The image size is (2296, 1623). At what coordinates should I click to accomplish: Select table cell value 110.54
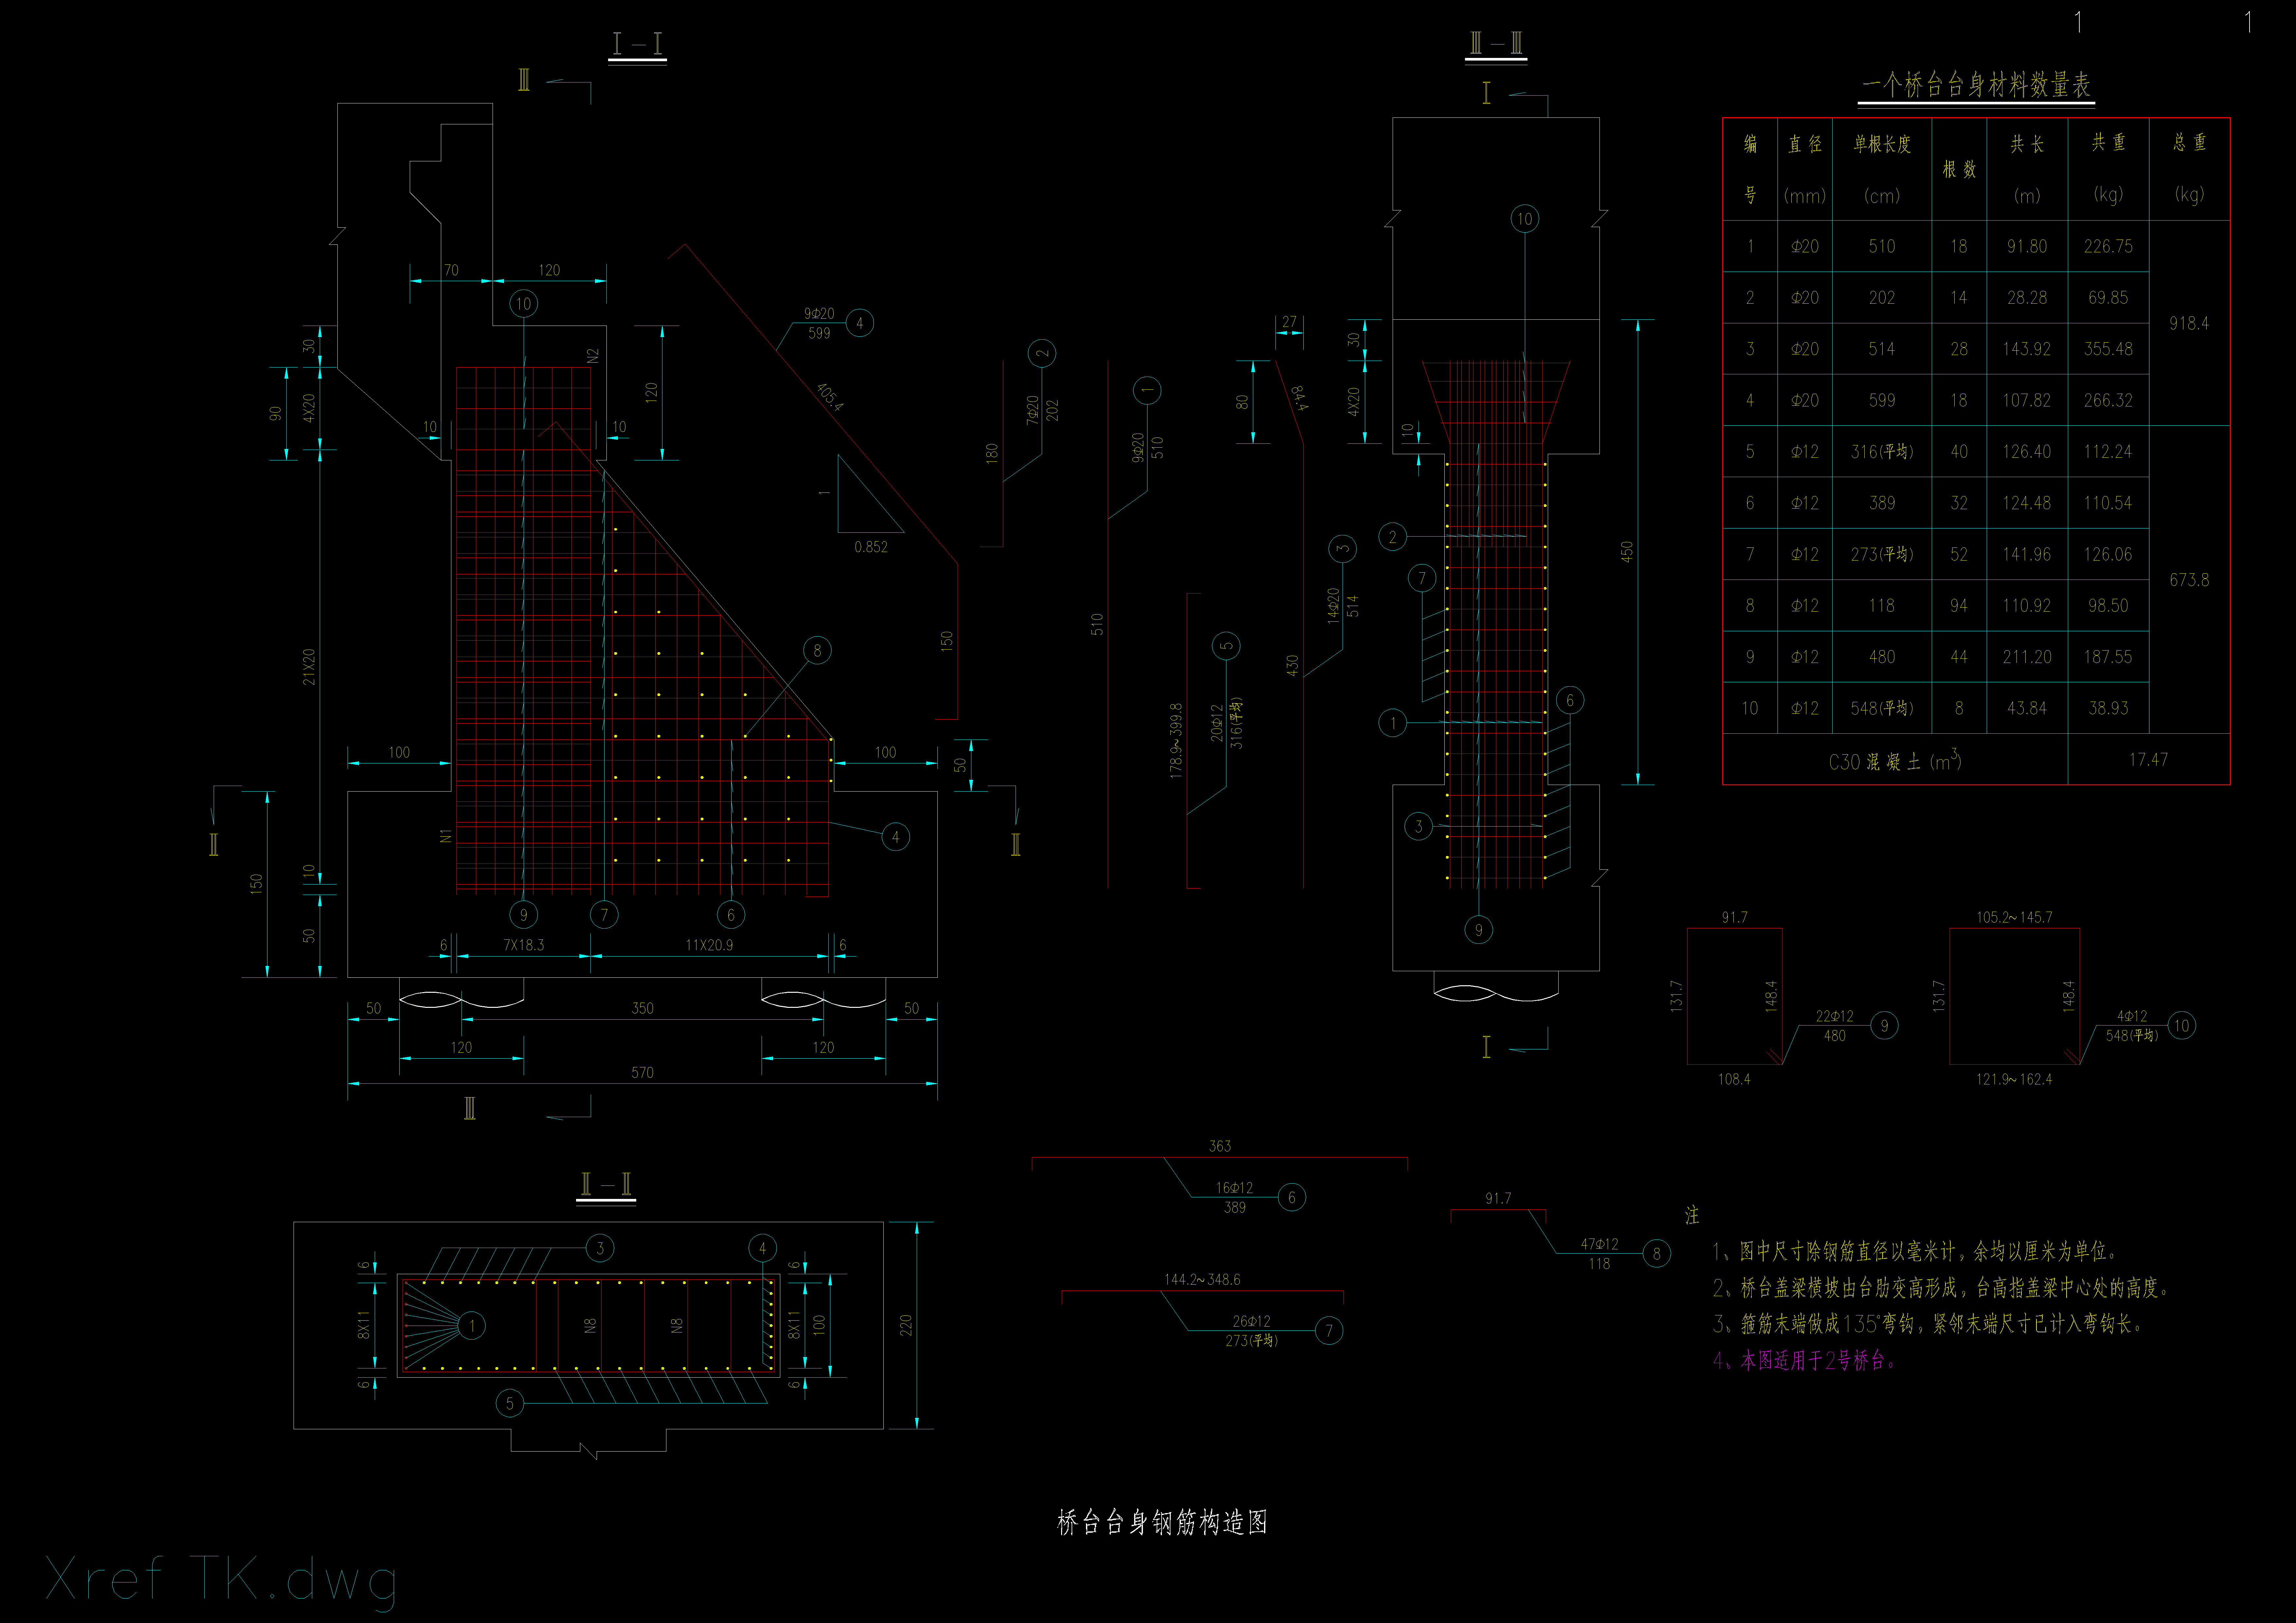click(2108, 503)
